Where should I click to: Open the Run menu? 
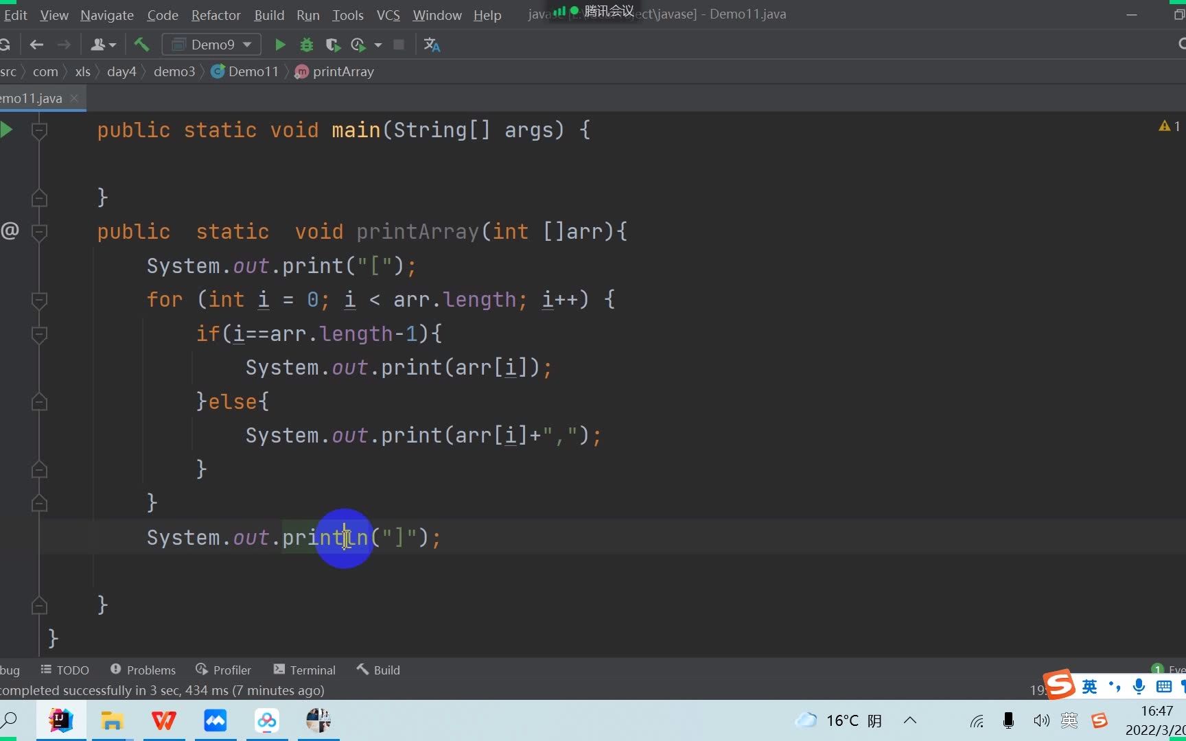click(x=308, y=15)
